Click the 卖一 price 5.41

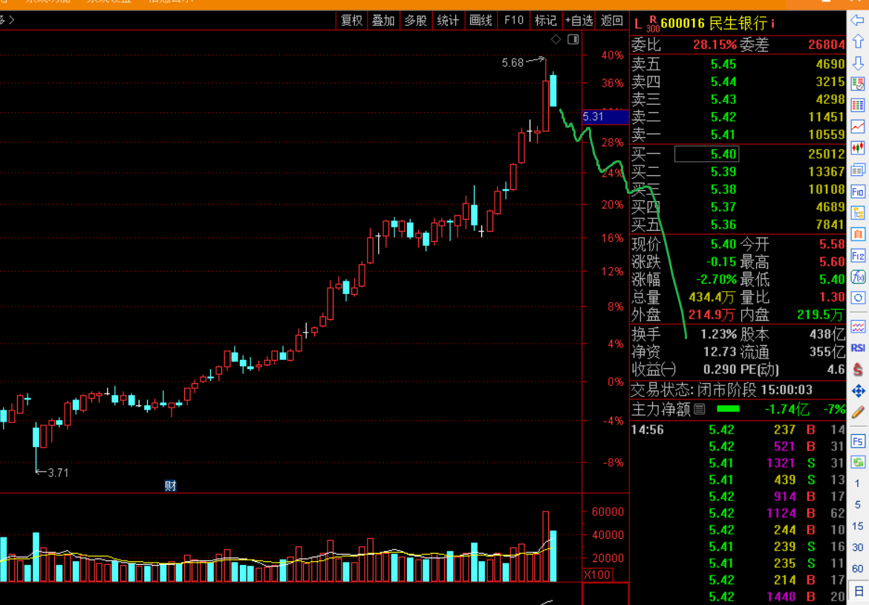tap(723, 134)
